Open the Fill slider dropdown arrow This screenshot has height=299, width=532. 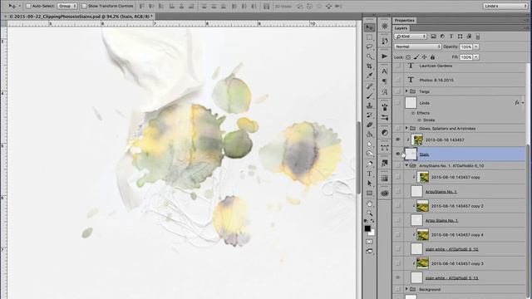point(476,57)
